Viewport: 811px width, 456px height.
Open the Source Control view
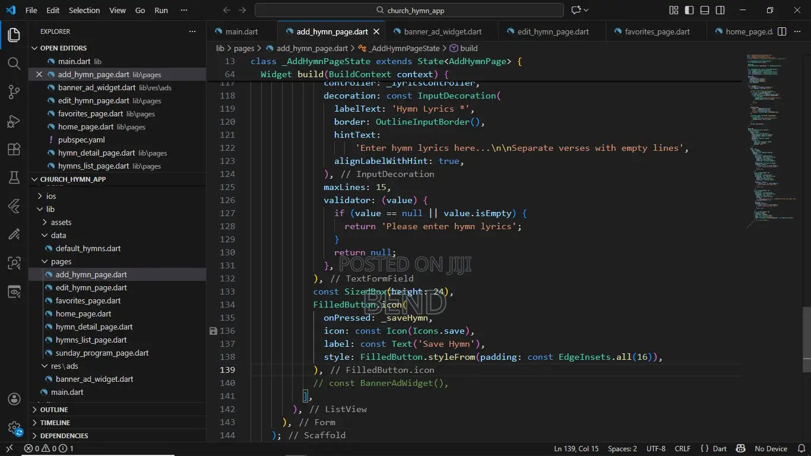14,92
